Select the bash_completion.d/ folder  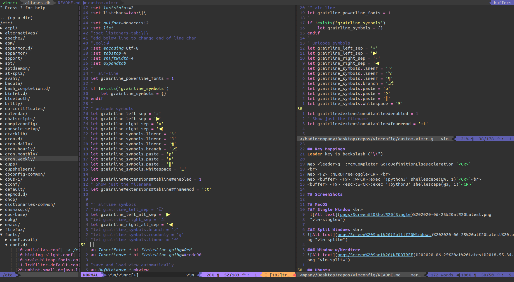click(x=27, y=88)
